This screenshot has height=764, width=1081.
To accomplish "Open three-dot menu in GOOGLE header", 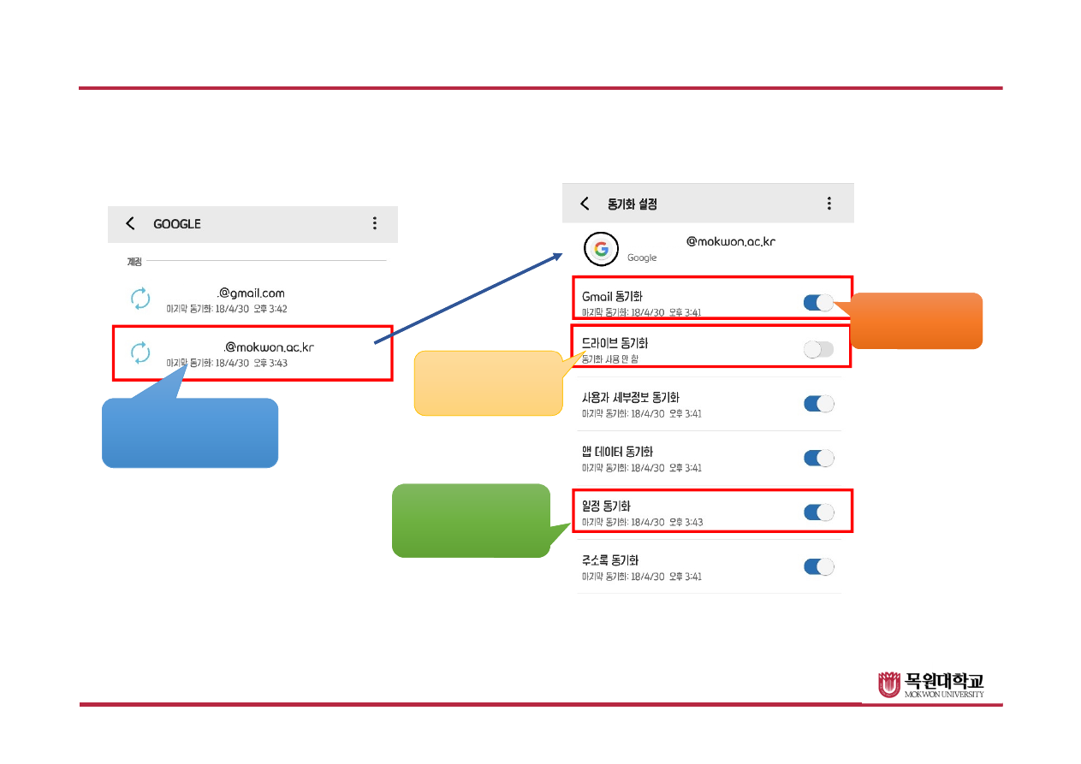I will (374, 223).
